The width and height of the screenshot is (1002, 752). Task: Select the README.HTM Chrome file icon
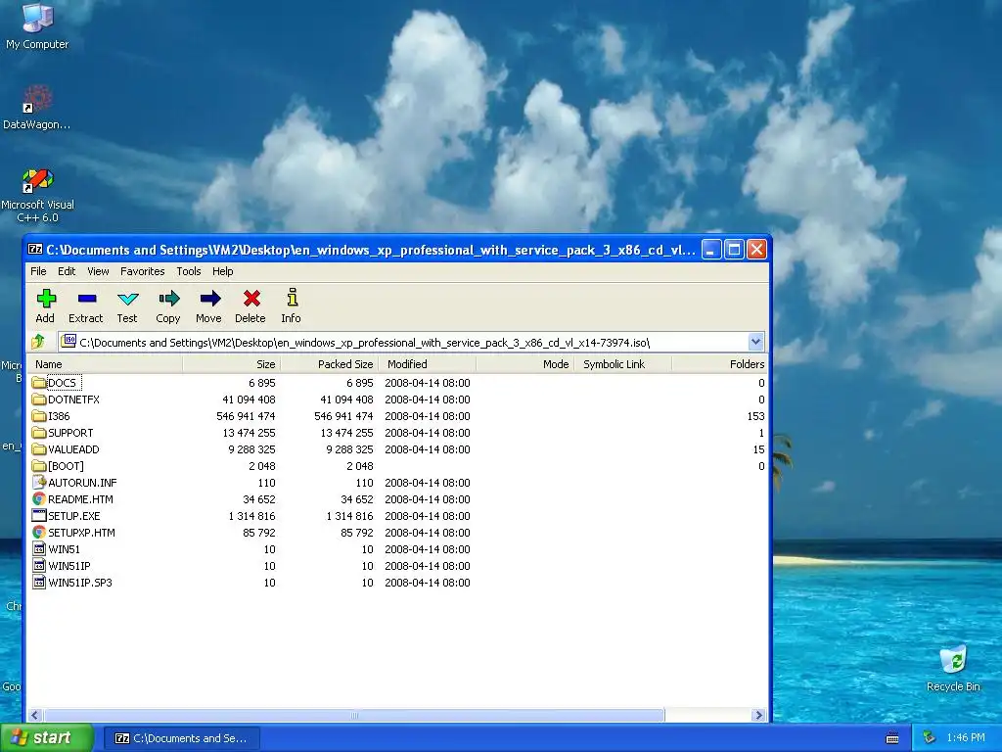pos(39,498)
